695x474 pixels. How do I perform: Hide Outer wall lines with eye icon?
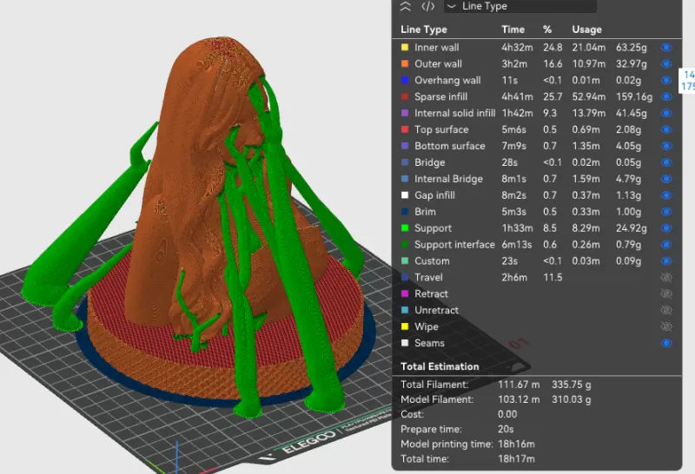click(x=666, y=63)
